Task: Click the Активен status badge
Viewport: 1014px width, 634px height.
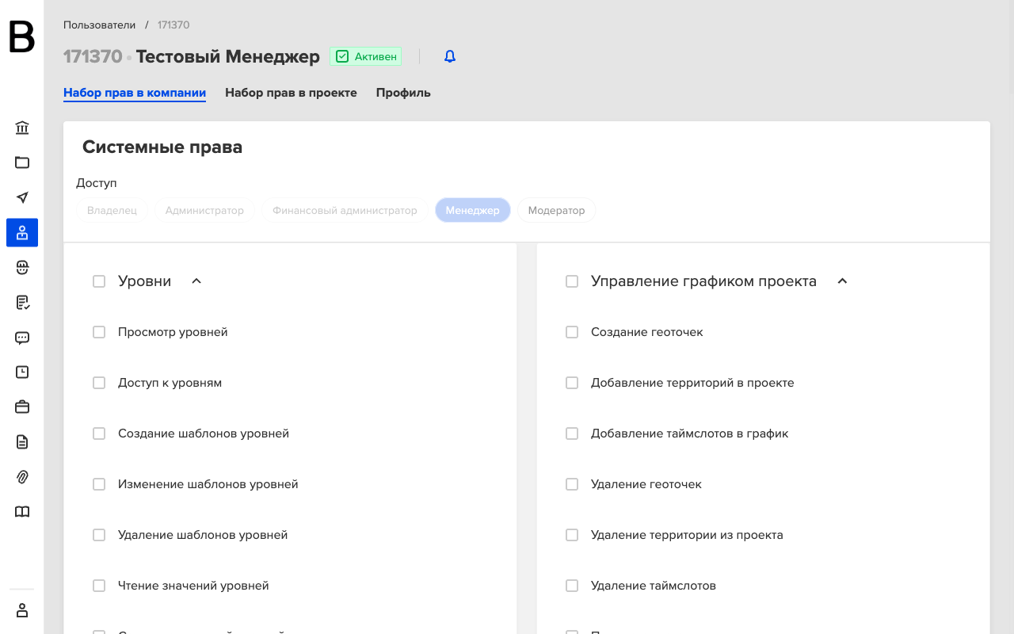Action: (x=366, y=56)
